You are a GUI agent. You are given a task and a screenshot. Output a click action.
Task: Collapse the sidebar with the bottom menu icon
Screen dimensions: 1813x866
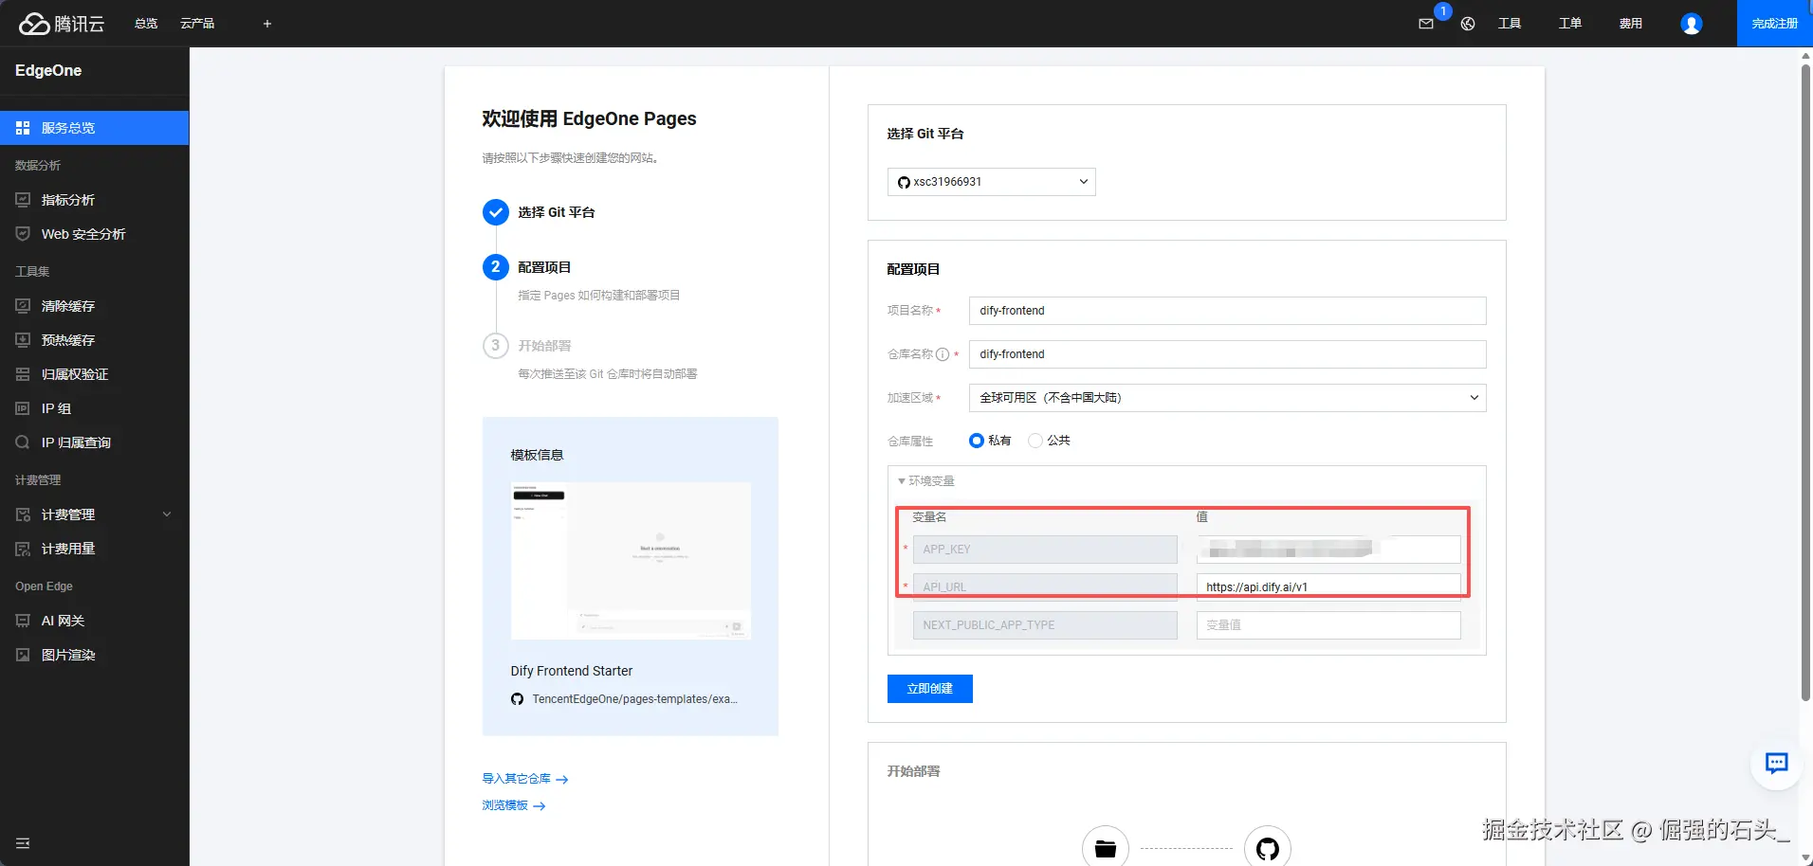tap(23, 843)
